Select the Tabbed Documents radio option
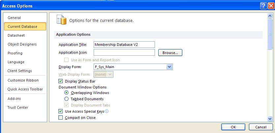275x133 pixels. tap(67, 99)
